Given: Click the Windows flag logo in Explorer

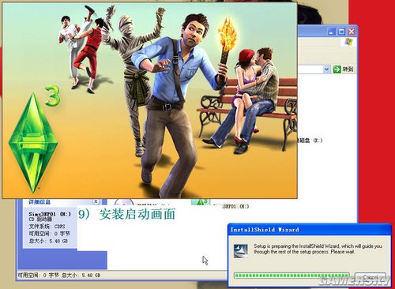Looking at the screenshot, I should click(x=348, y=42).
